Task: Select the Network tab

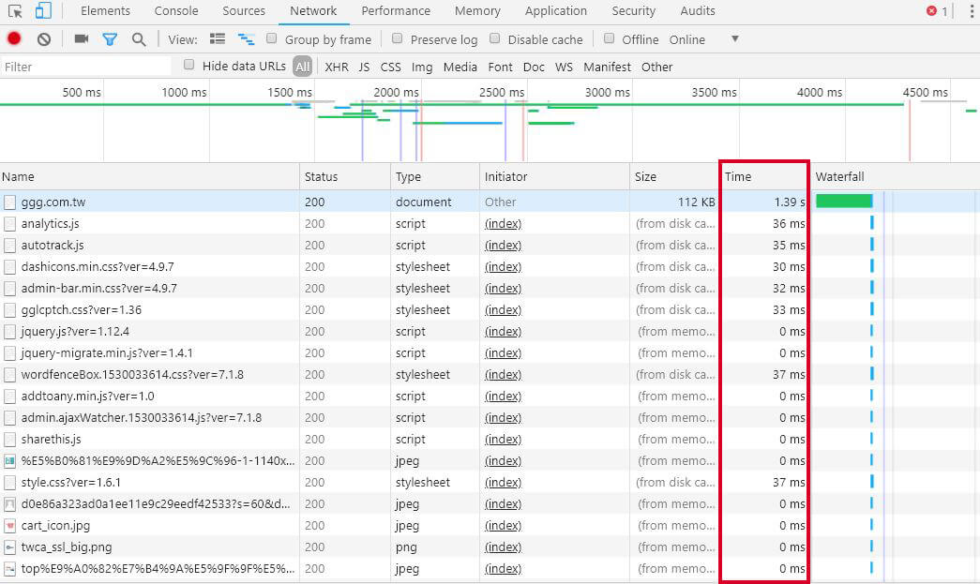Action: pos(313,10)
